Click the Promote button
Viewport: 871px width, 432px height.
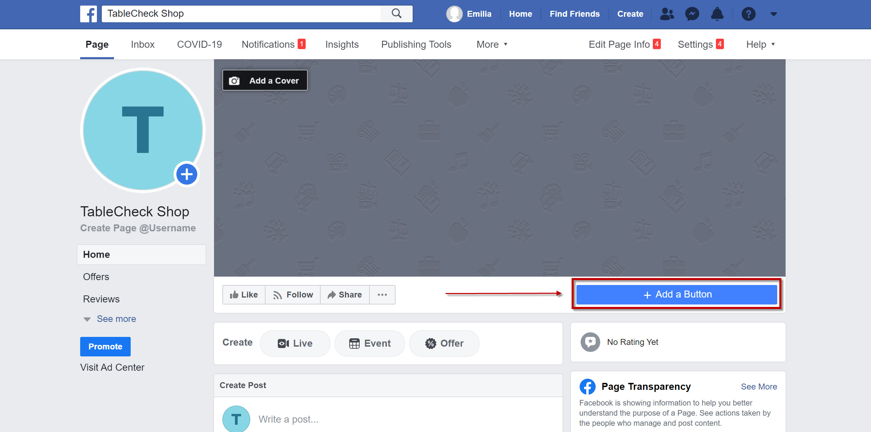105,347
